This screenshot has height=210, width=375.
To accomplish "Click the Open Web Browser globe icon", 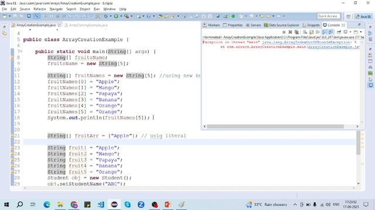I will pos(218,16).
